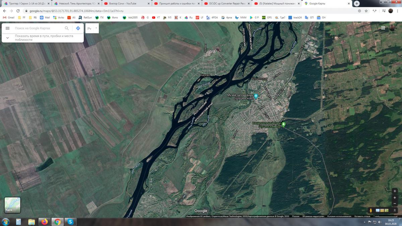The width and height of the screenshot is (402, 226).
Task: Open Skype from the Windows taskbar
Action: 70,222
